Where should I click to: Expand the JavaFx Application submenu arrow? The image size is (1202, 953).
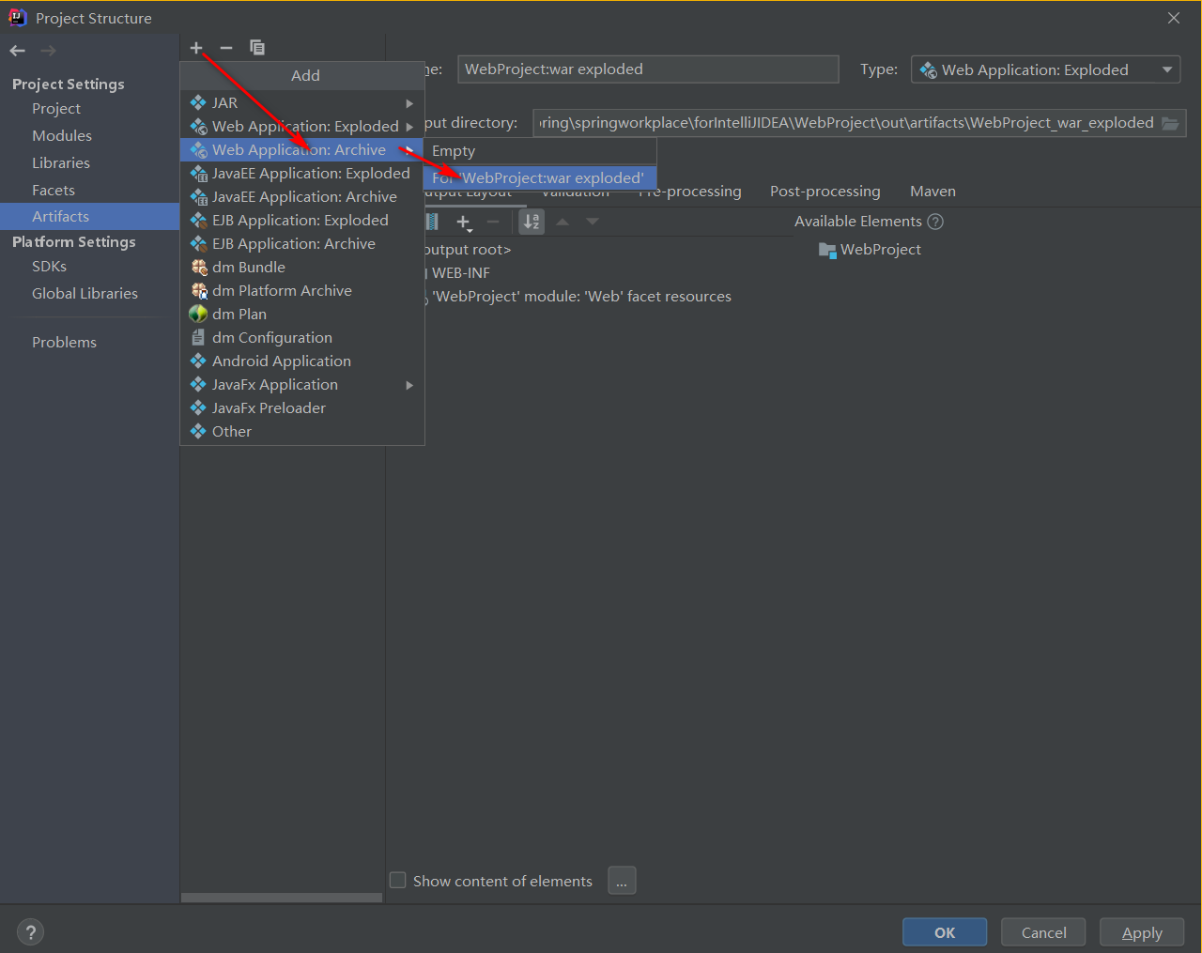(x=409, y=385)
